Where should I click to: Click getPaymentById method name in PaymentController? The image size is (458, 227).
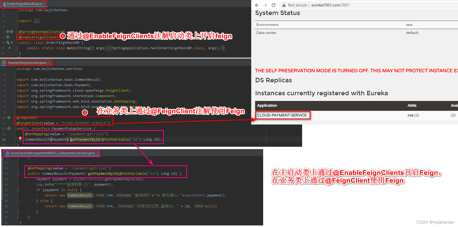(103, 174)
